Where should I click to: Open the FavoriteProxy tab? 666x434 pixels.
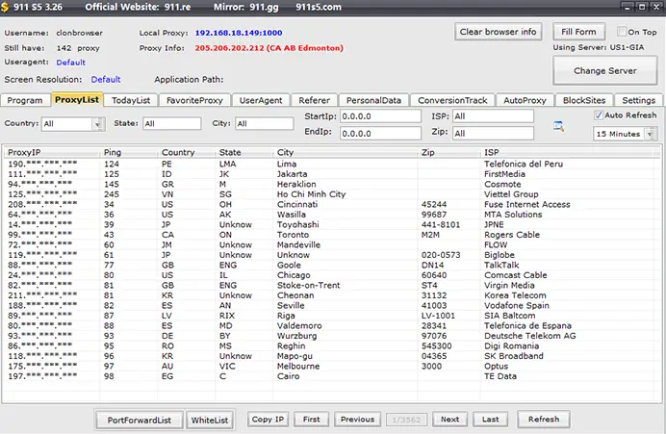(x=194, y=100)
